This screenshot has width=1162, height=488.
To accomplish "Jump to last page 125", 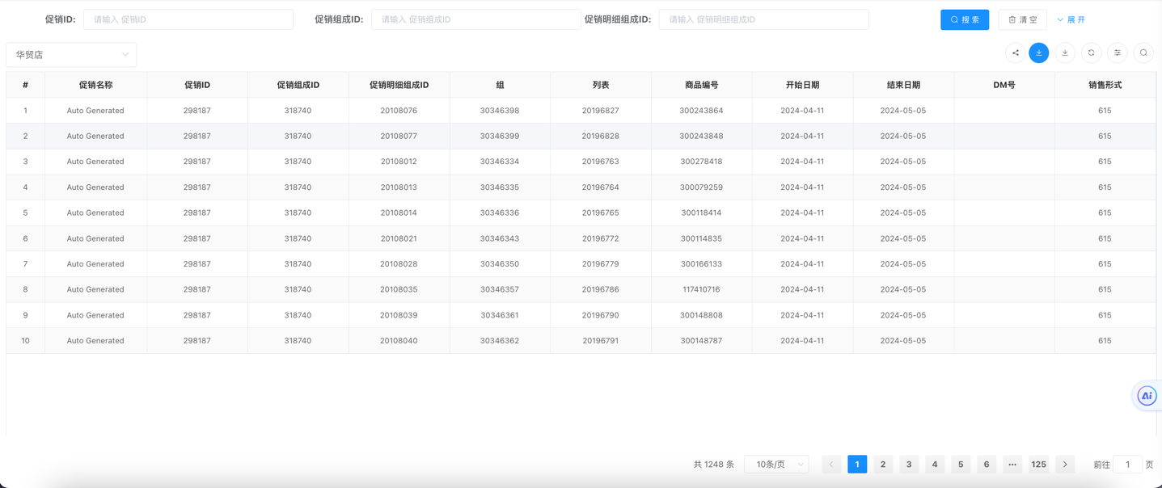I will [1038, 465].
